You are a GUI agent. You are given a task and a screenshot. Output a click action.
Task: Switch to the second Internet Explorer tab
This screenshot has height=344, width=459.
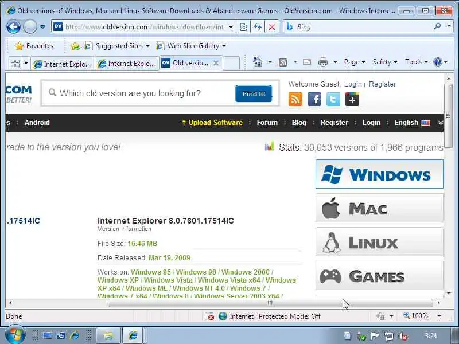[127, 64]
